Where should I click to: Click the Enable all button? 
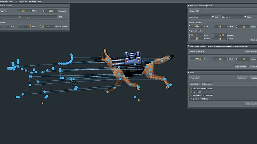(195, 84)
